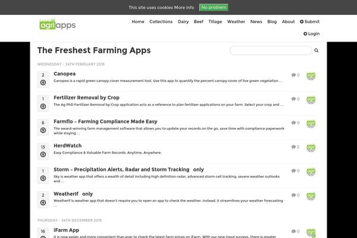Focus the app search field
The image size is (357, 238).
[271, 51]
